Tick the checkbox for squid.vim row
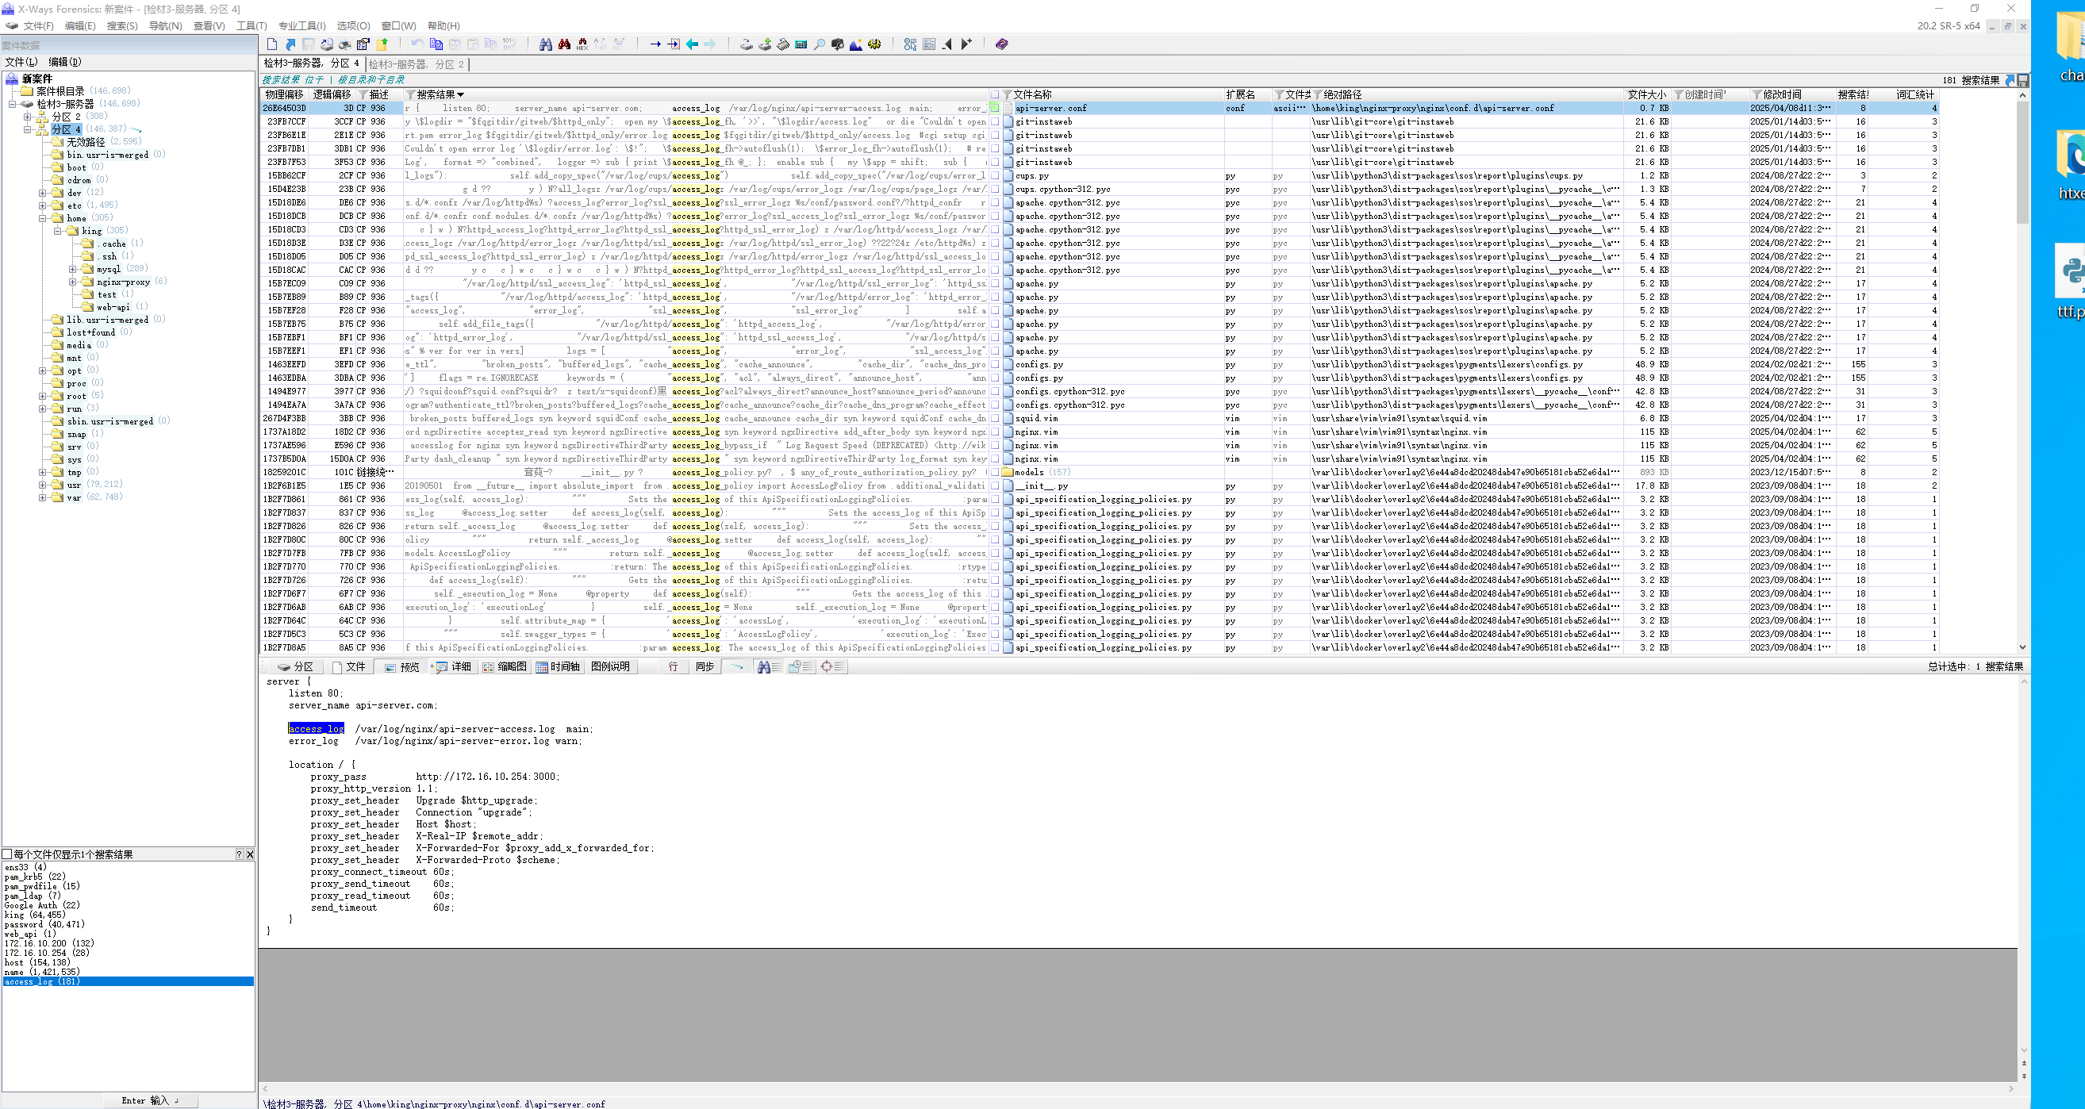 pyautogui.click(x=996, y=419)
